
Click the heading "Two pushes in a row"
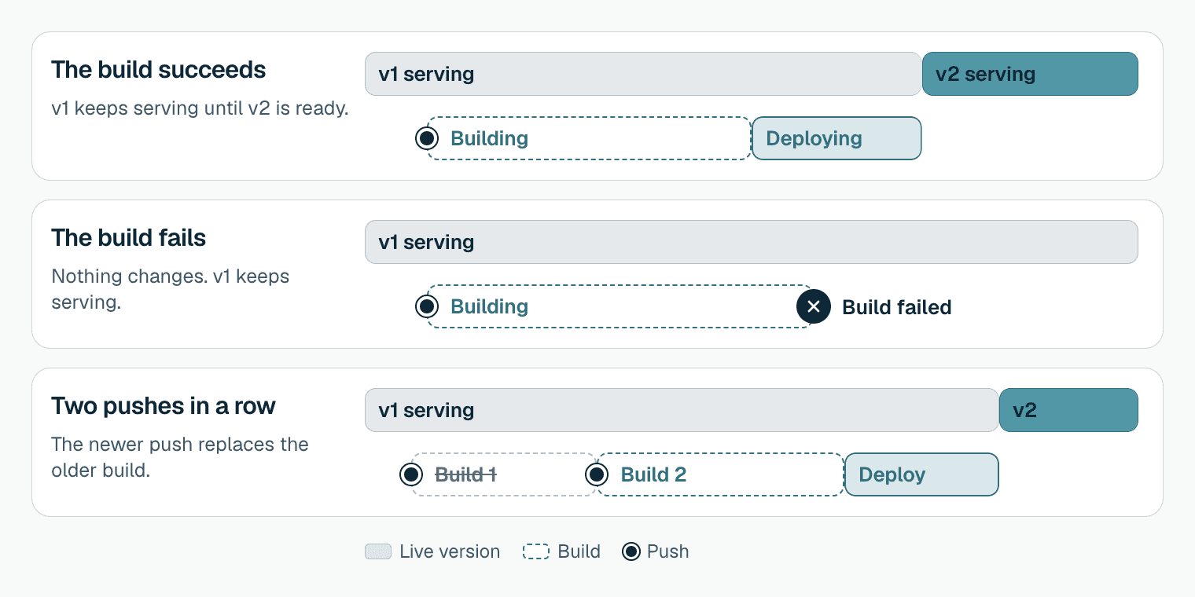tap(164, 406)
